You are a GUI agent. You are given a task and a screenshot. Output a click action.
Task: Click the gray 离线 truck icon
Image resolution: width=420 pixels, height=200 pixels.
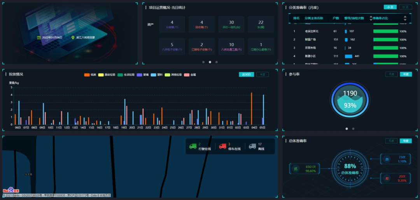pos(252,146)
